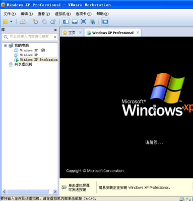Image resolution: width=193 pixels, height=201 pixels.
Task: Click the library search input field
Action: 30,37
